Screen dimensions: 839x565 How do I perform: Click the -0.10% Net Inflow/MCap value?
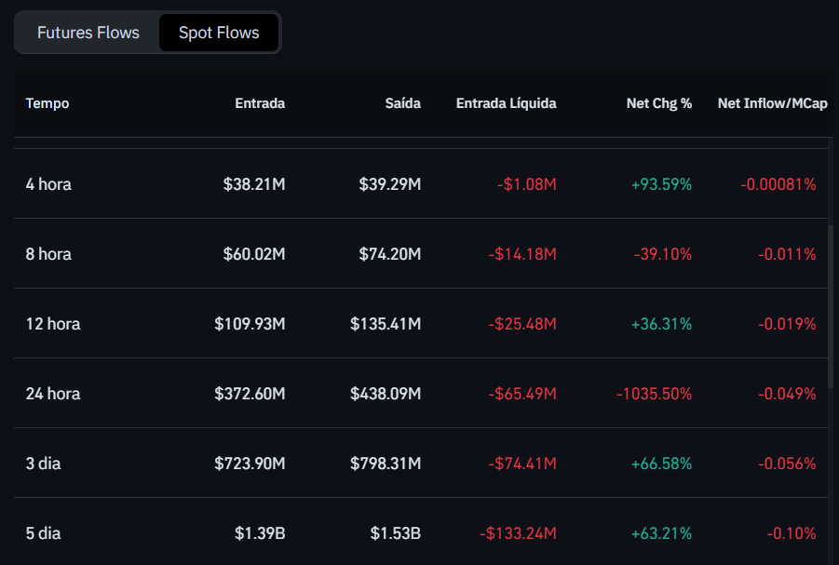tap(789, 533)
